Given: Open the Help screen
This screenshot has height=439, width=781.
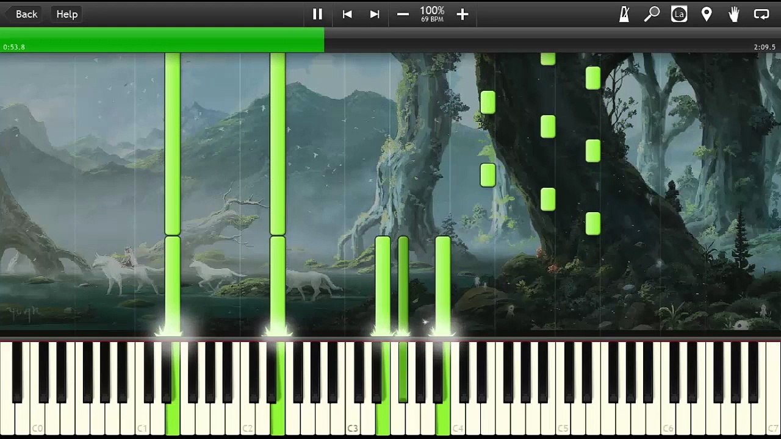Looking at the screenshot, I should click(x=67, y=14).
